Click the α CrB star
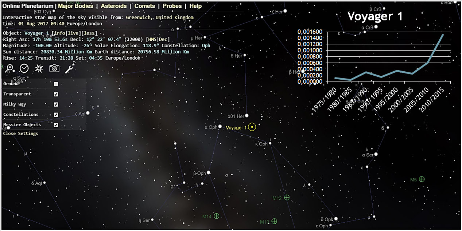The height and width of the screenshot is (231, 462). 376,27
